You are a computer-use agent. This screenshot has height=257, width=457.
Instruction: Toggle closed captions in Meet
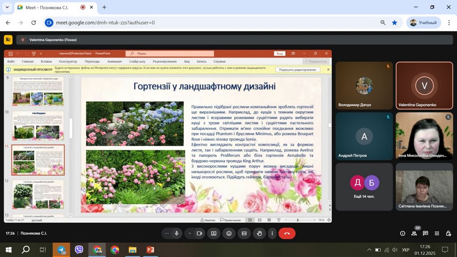(x=244, y=233)
